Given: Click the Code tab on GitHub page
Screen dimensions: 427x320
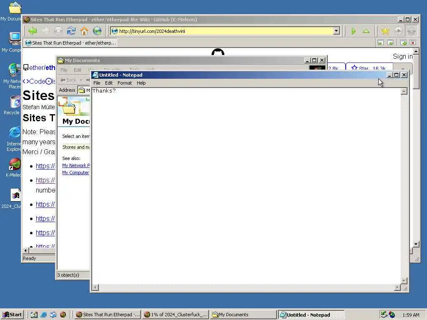Looking at the screenshot, I should 34,81.
